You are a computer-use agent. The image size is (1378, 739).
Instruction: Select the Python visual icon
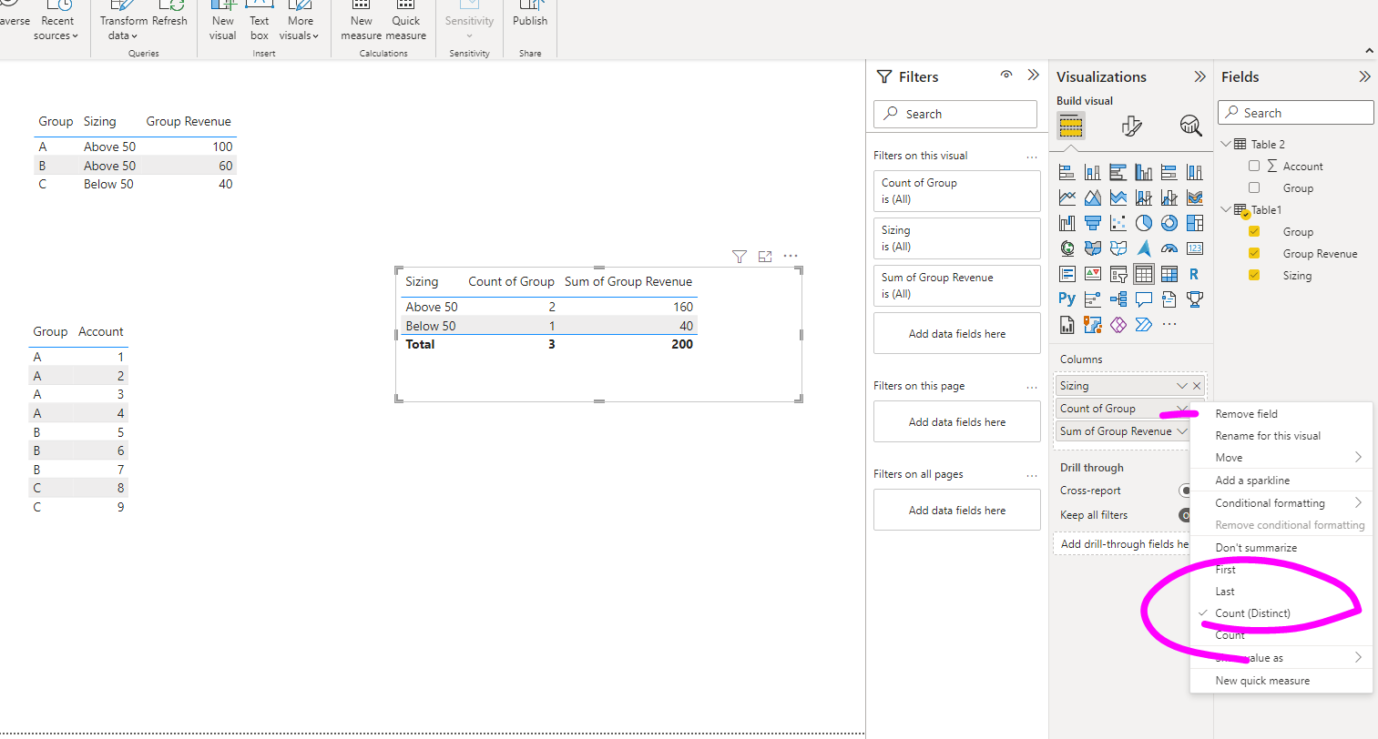[x=1067, y=299]
